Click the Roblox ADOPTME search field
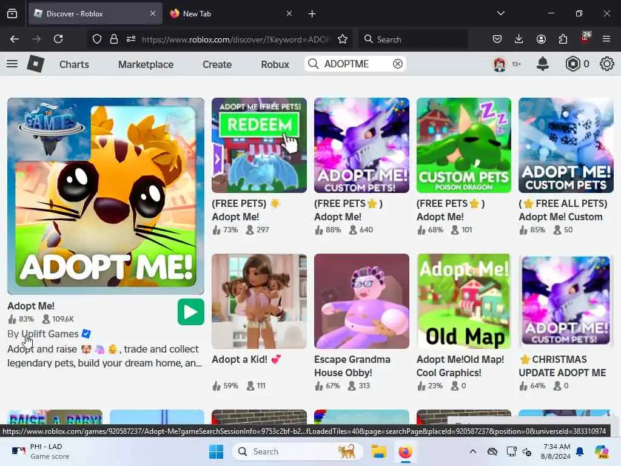The image size is (621, 466). coord(355,64)
